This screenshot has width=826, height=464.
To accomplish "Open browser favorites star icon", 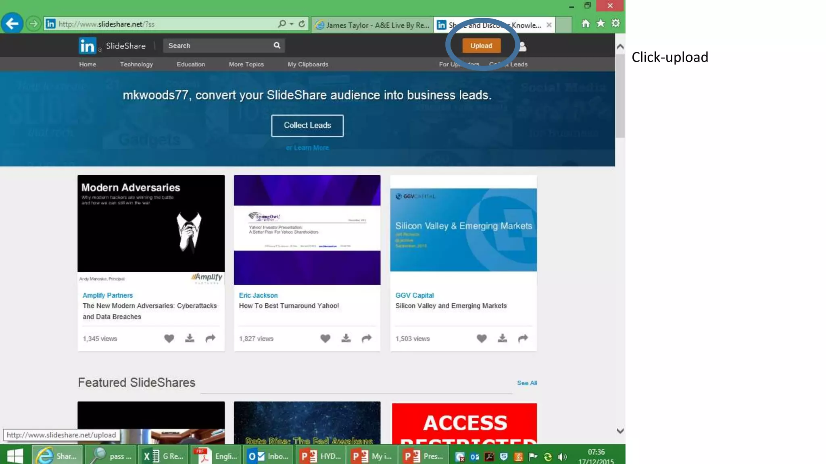I will pos(601,23).
